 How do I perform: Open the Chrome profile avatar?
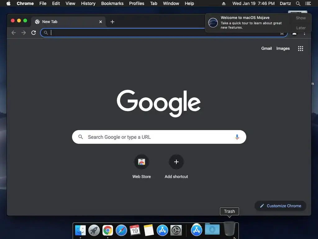click(294, 34)
